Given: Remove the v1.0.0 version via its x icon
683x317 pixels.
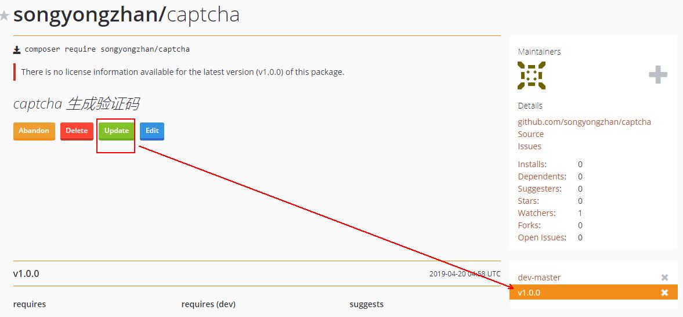Looking at the screenshot, I should click(x=664, y=293).
